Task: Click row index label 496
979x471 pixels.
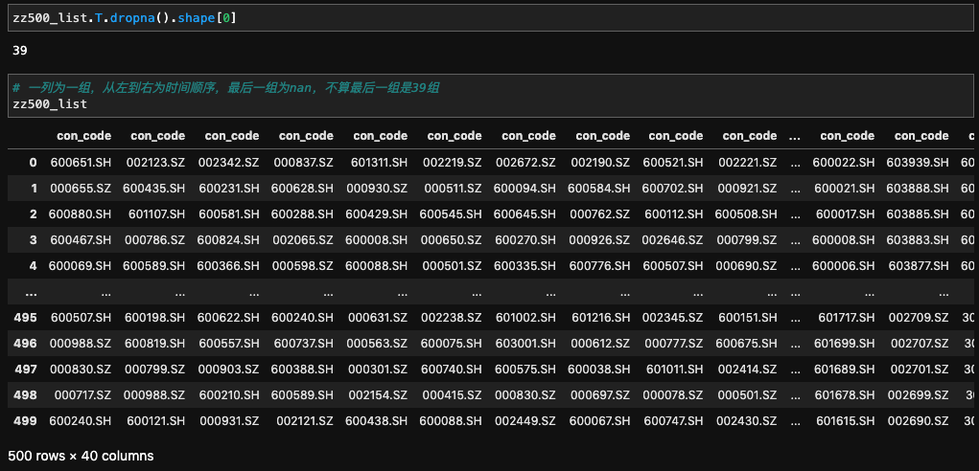Action: tap(25, 344)
